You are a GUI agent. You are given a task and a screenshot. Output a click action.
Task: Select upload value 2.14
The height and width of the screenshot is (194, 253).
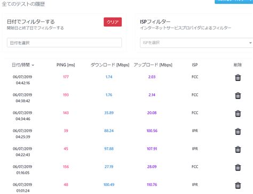coord(152,95)
